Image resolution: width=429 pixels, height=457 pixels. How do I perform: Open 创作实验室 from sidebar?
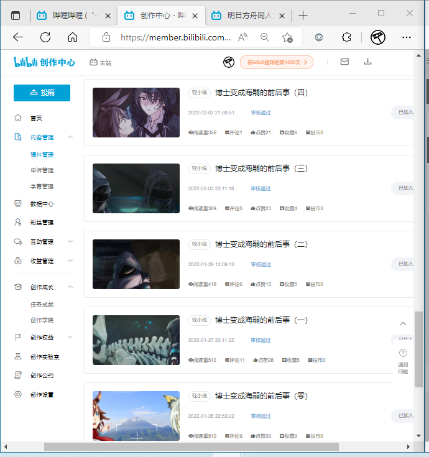pyautogui.click(x=45, y=356)
